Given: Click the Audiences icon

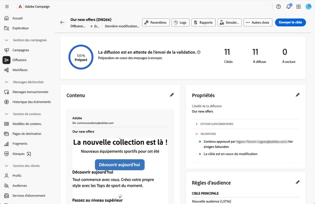Looking at the screenshot, I should [x=7, y=186].
